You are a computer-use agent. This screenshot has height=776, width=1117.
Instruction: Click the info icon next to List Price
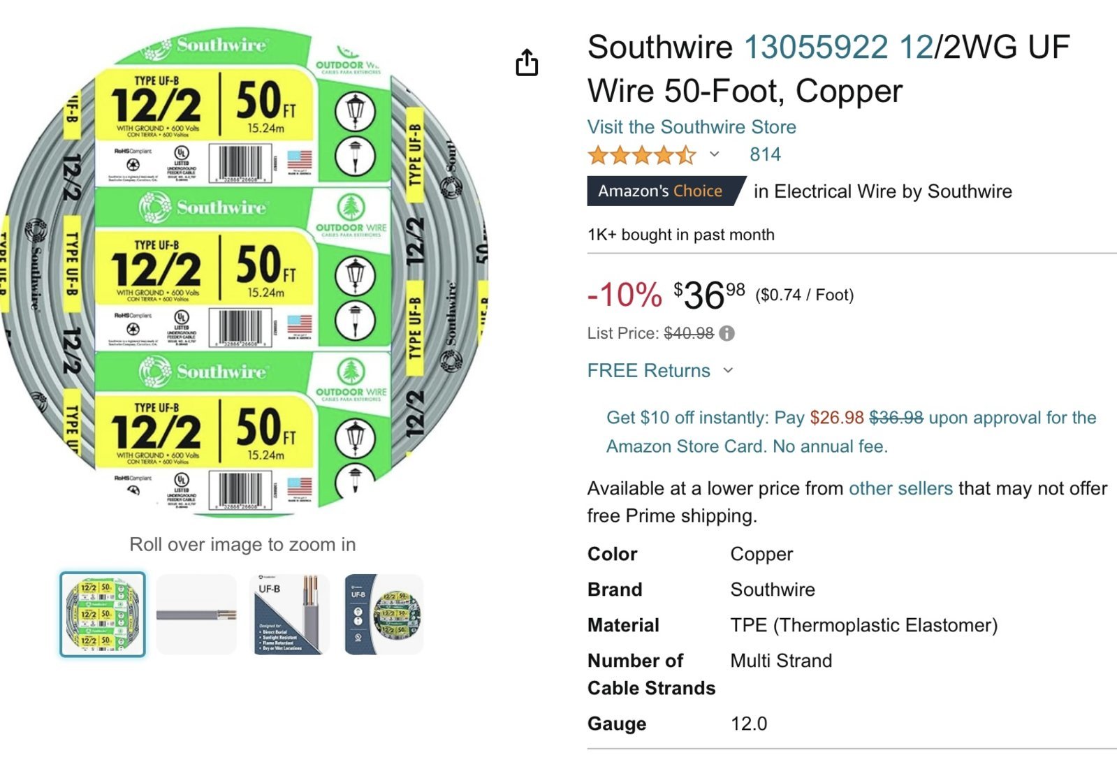click(x=727, y=333)
